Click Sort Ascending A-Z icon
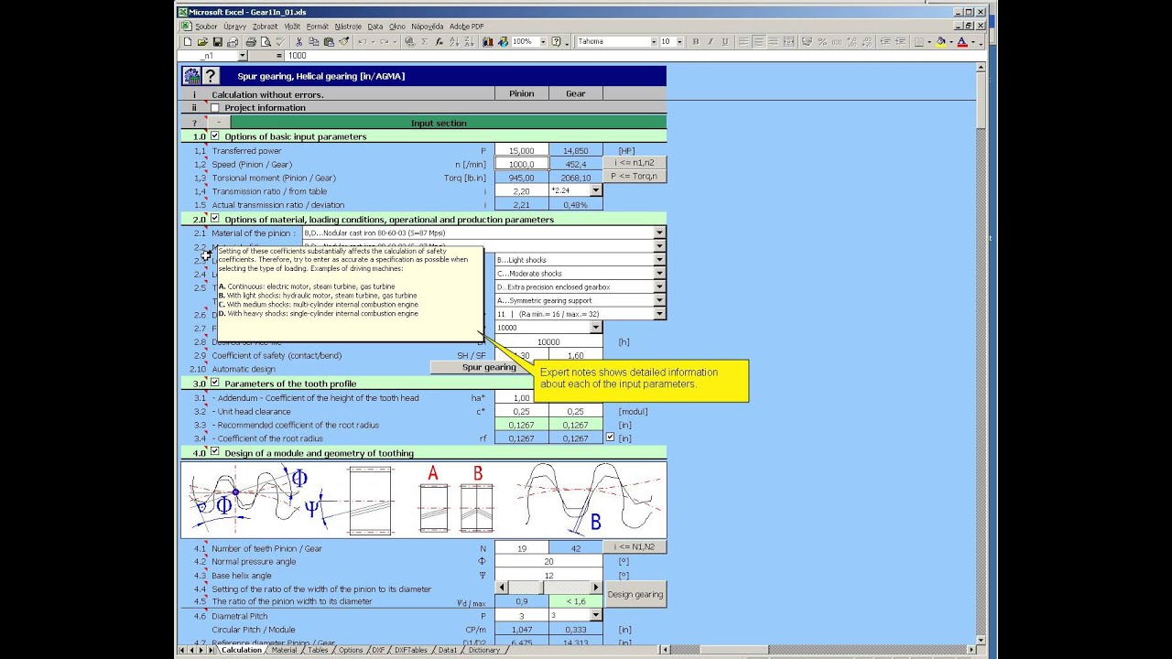The image size is (1172, 659). (455, 41)
